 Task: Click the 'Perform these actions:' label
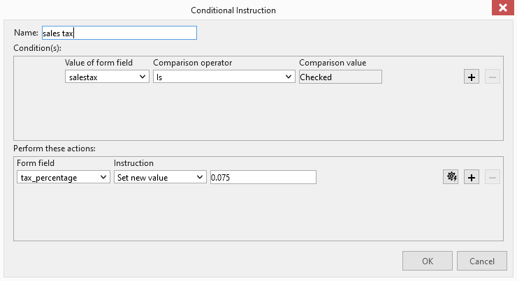click(54, 149)
